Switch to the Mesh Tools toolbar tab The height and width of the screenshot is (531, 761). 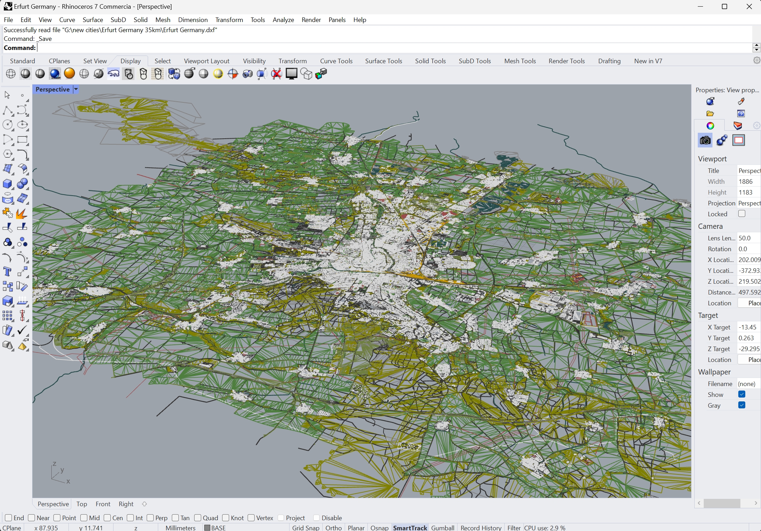click(520, 61)
